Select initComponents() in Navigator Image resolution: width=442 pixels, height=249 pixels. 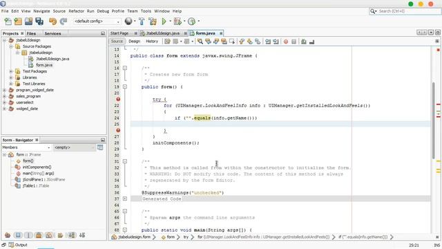[37, 167]
